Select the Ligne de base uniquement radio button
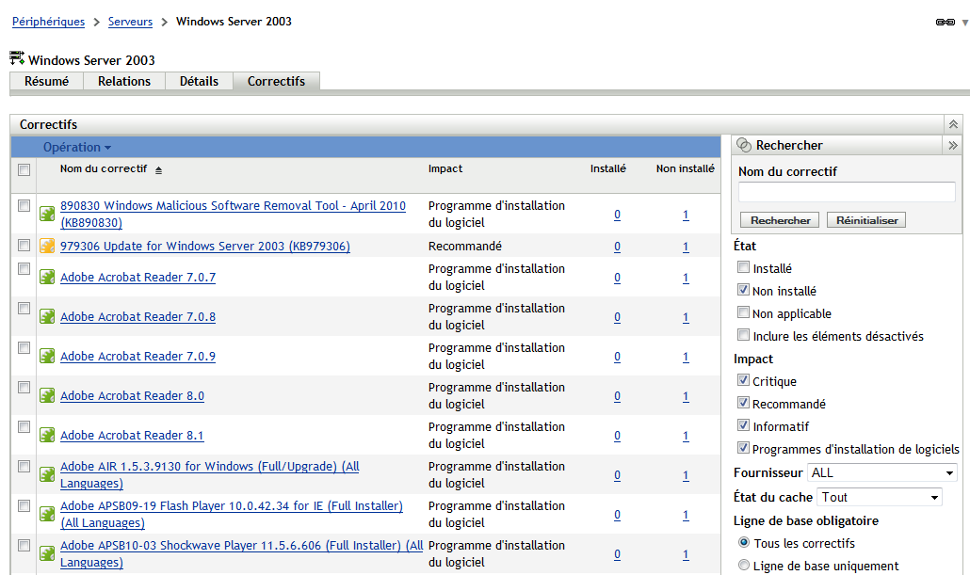This screenshot has height=575, width=970. click(x=743, y=564)
